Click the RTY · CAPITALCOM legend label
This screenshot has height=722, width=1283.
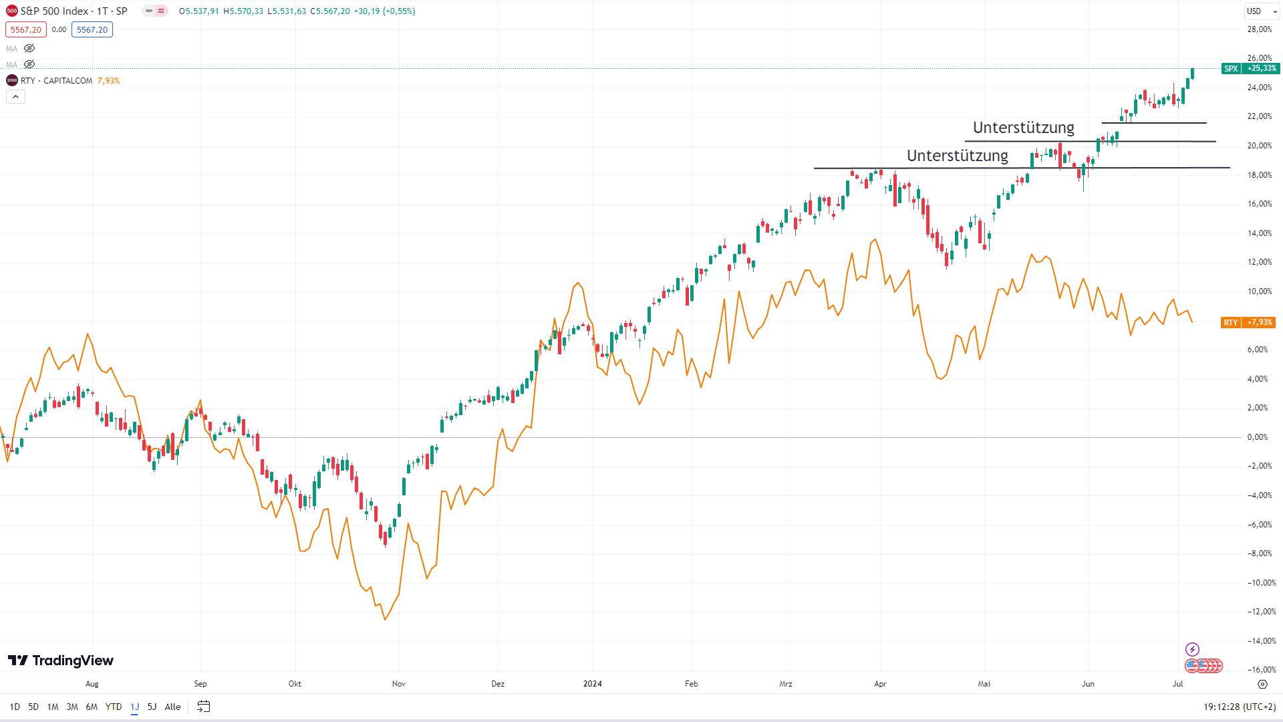56,81
